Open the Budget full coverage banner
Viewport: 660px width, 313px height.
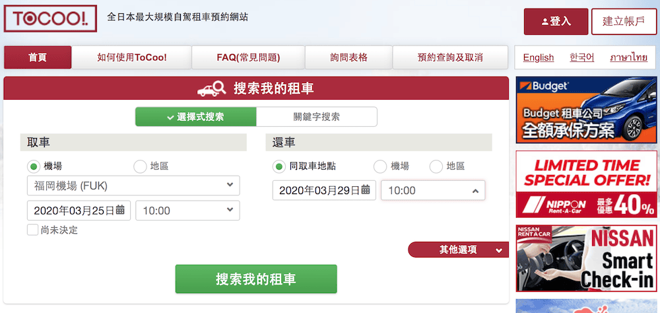point(577,110)
